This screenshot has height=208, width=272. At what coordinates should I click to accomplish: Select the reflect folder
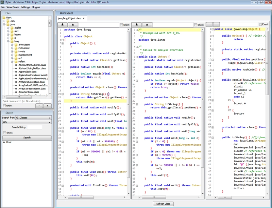tap(20, 62)
